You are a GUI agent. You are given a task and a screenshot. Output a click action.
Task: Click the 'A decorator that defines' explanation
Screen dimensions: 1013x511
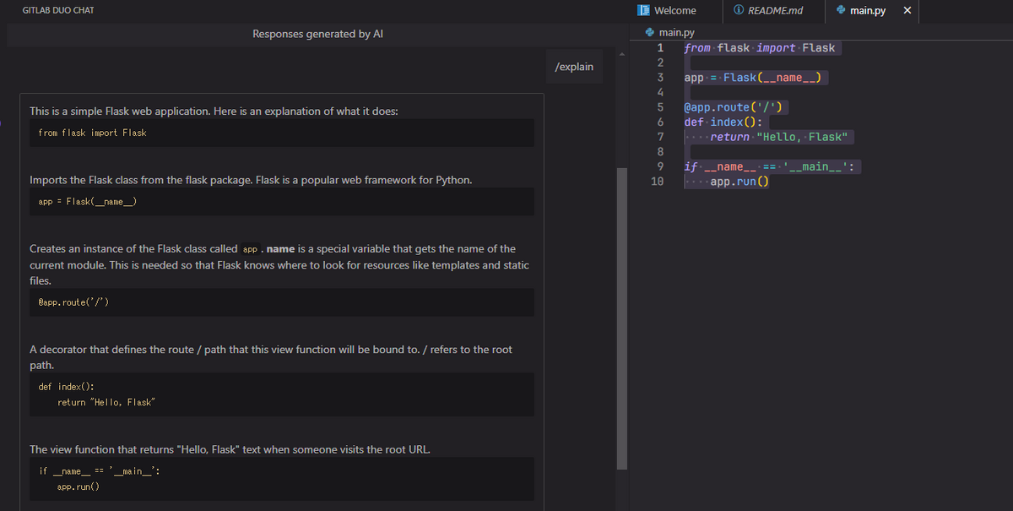click(x=271, y=357)
